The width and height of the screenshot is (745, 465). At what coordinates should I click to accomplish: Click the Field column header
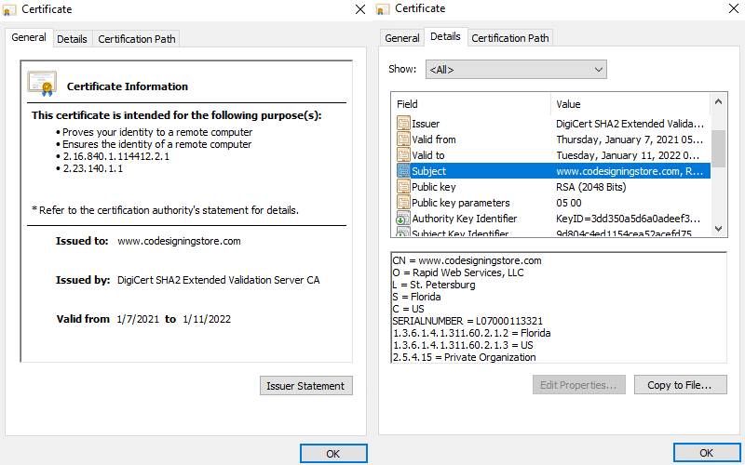coord(471,104)
